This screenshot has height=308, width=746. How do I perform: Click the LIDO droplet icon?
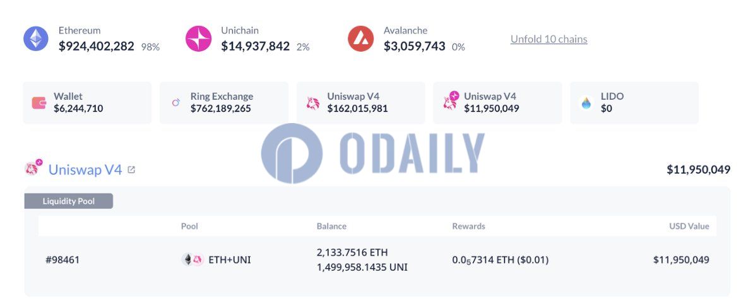point(586,103)
